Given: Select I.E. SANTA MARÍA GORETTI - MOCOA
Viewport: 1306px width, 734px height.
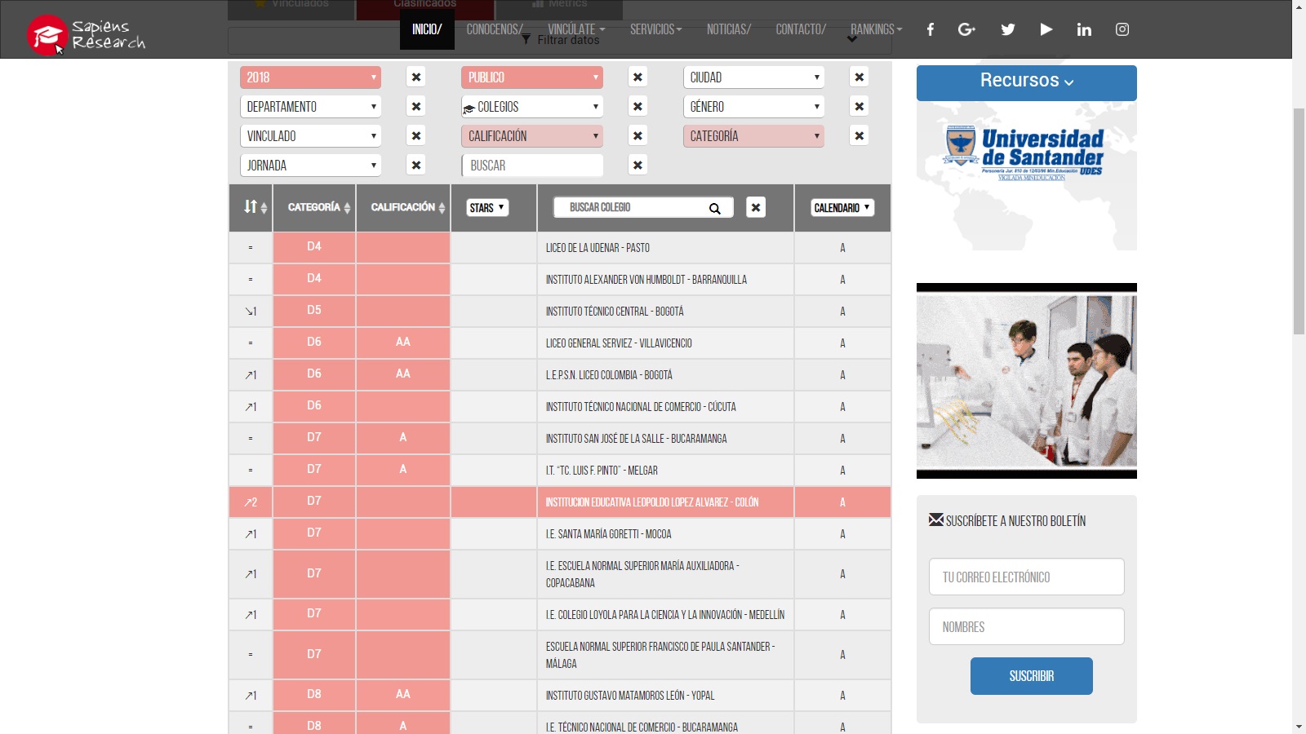Looking at the screenshot, I should [x=608, y=534].
